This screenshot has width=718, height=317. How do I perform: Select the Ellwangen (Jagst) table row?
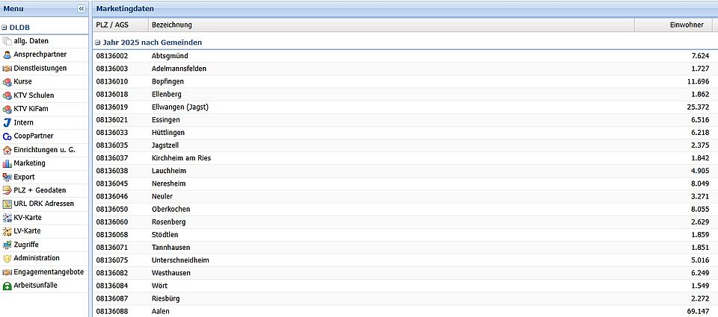pos(404,107)
